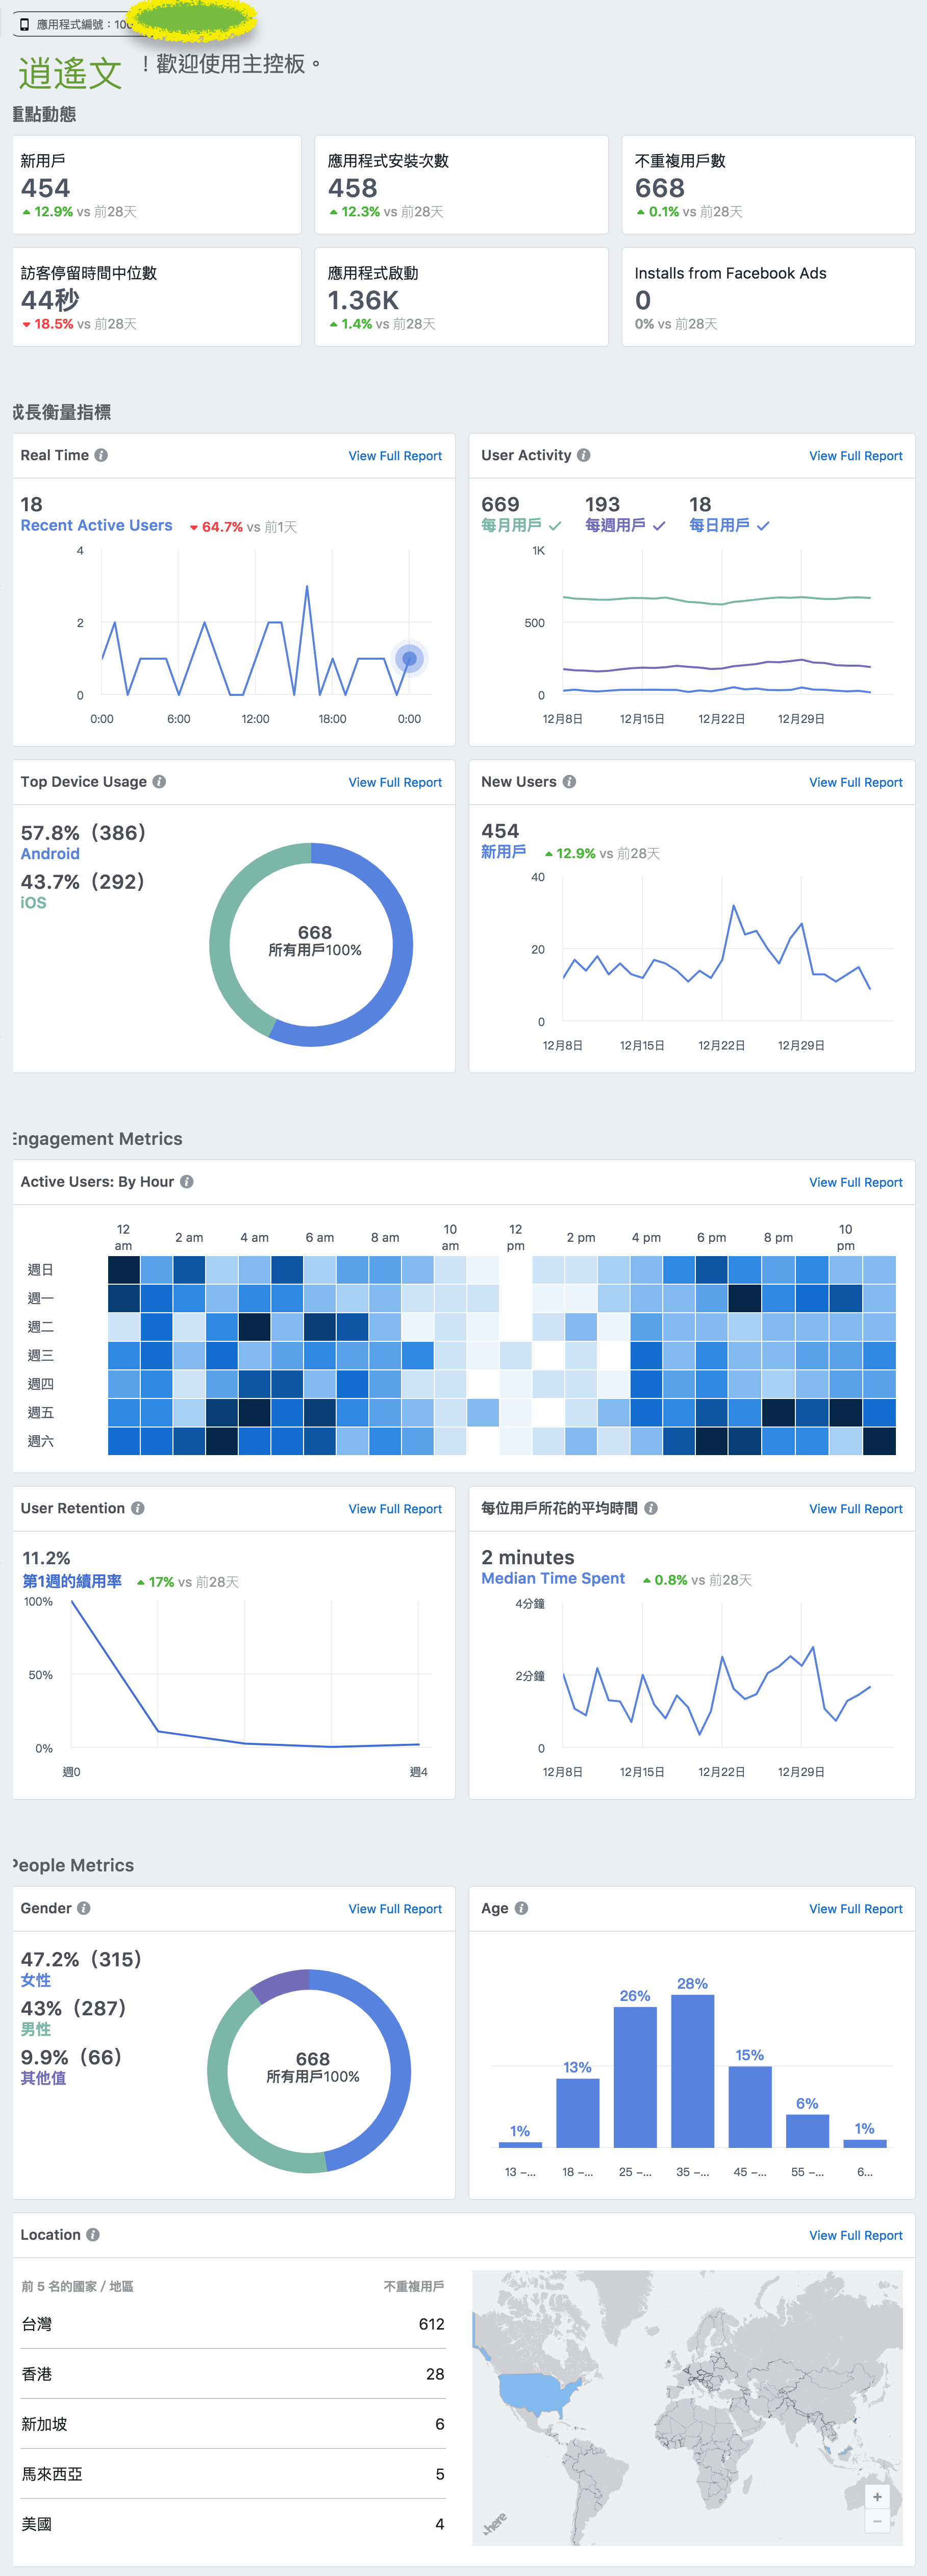Zoom out on the location map
Viewport: 927px width, 2576px height.
point(877,2521)
